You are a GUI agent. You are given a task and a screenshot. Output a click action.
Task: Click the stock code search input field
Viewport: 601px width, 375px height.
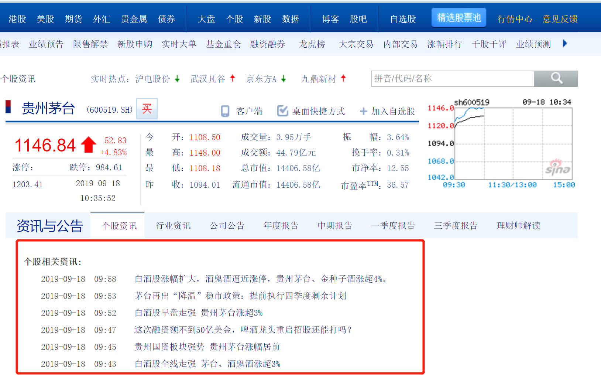pyautogui.click(x=453, y=78)
